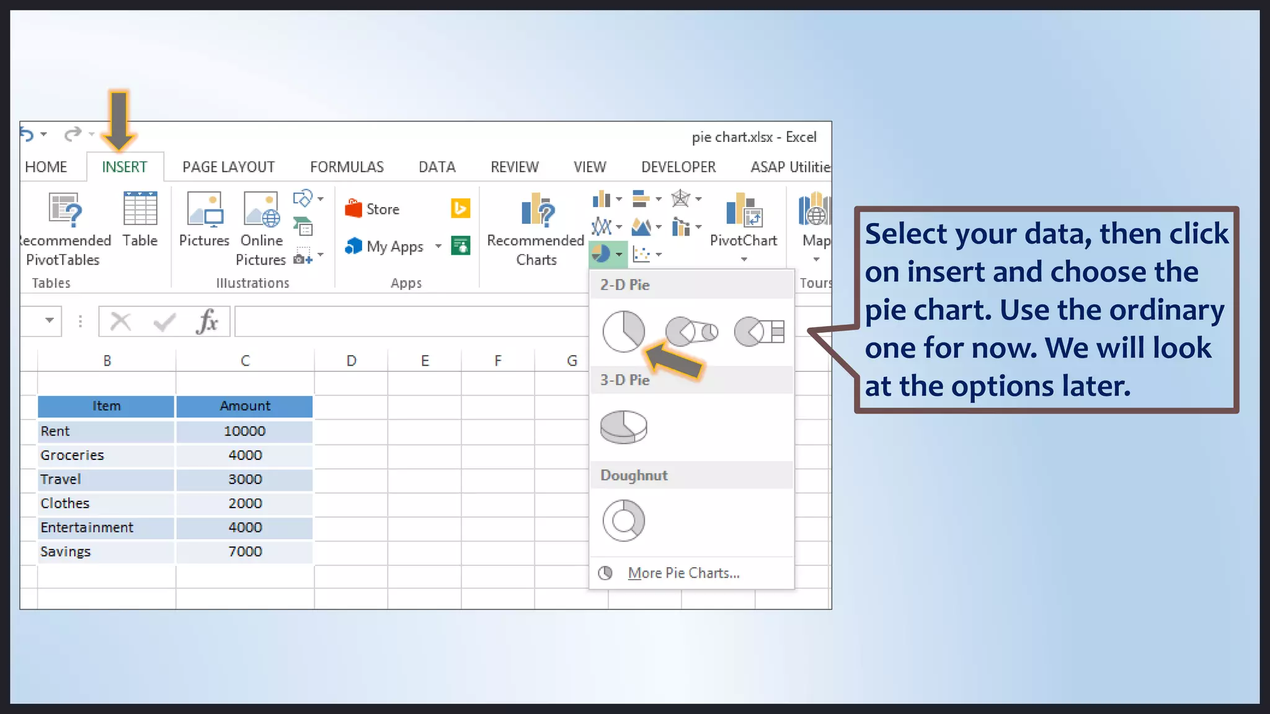Click the Undo icon
Image resolution: width=1270 pixels, height=714 pixels.
[x=27, y=134]
